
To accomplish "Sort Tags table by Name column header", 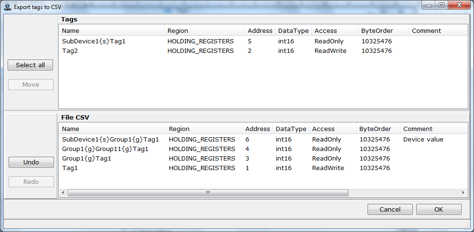I will point(112,31).
